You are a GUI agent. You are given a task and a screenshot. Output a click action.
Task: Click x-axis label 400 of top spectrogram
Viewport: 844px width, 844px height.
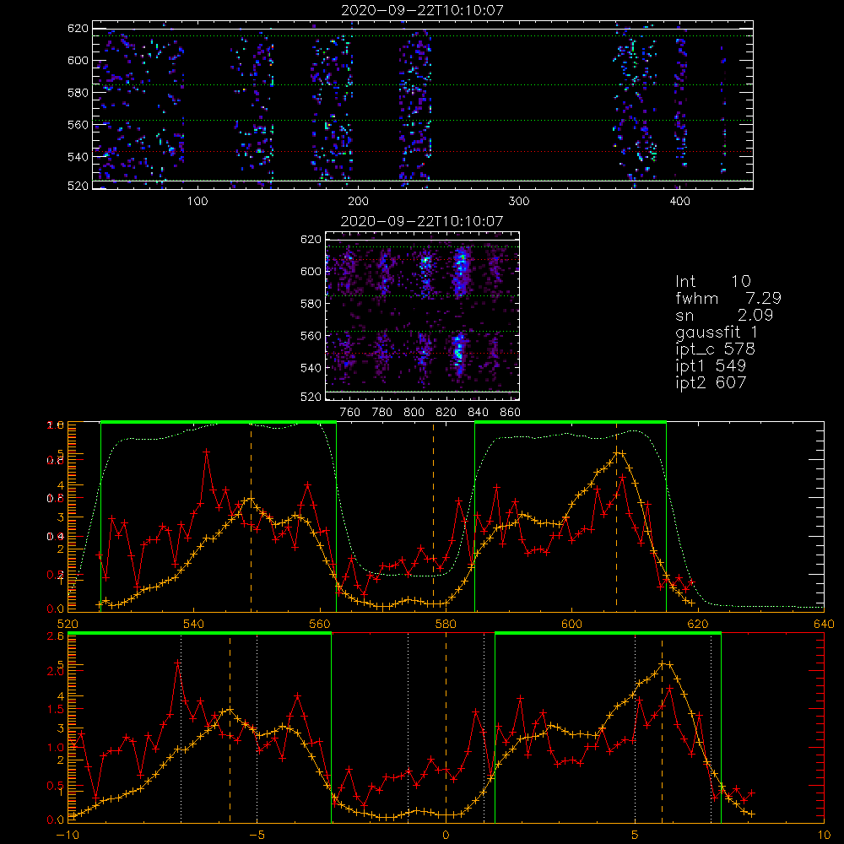pos(679,202)
